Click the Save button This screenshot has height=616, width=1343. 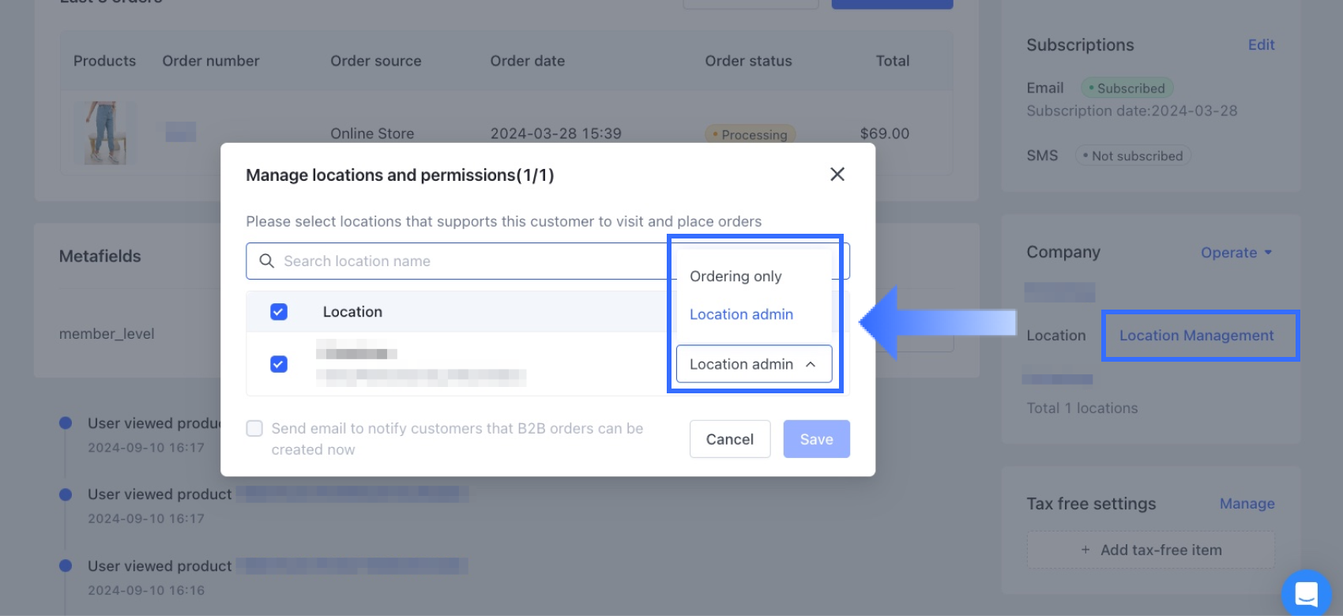[x=816, y=439]
